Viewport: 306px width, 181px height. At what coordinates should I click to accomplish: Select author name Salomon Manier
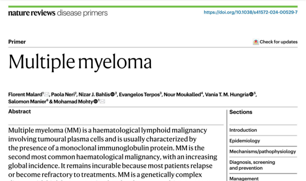point(27,101)
